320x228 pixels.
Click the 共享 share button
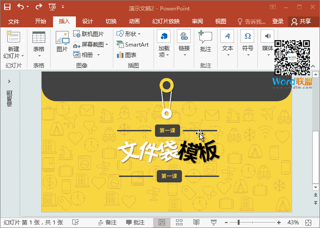pos(304,21)
